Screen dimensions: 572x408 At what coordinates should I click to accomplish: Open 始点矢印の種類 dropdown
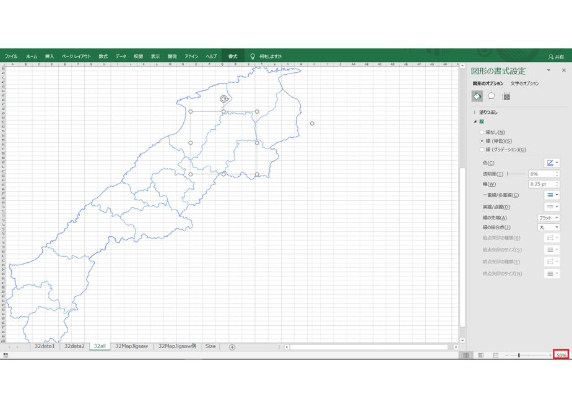[x=552, y=238]
